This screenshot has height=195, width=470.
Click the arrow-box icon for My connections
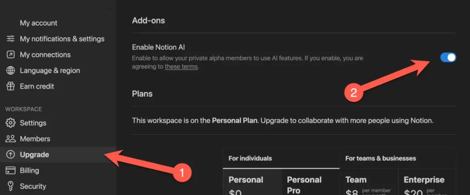point(11,55)
